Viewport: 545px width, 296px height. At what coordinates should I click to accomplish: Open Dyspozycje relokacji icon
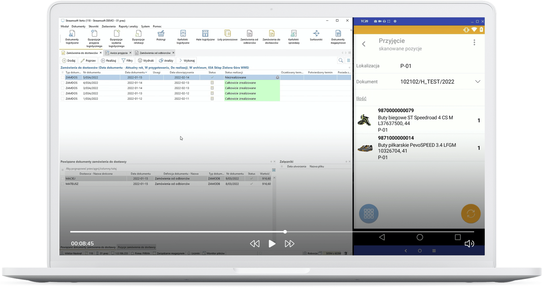coord(138,37)
